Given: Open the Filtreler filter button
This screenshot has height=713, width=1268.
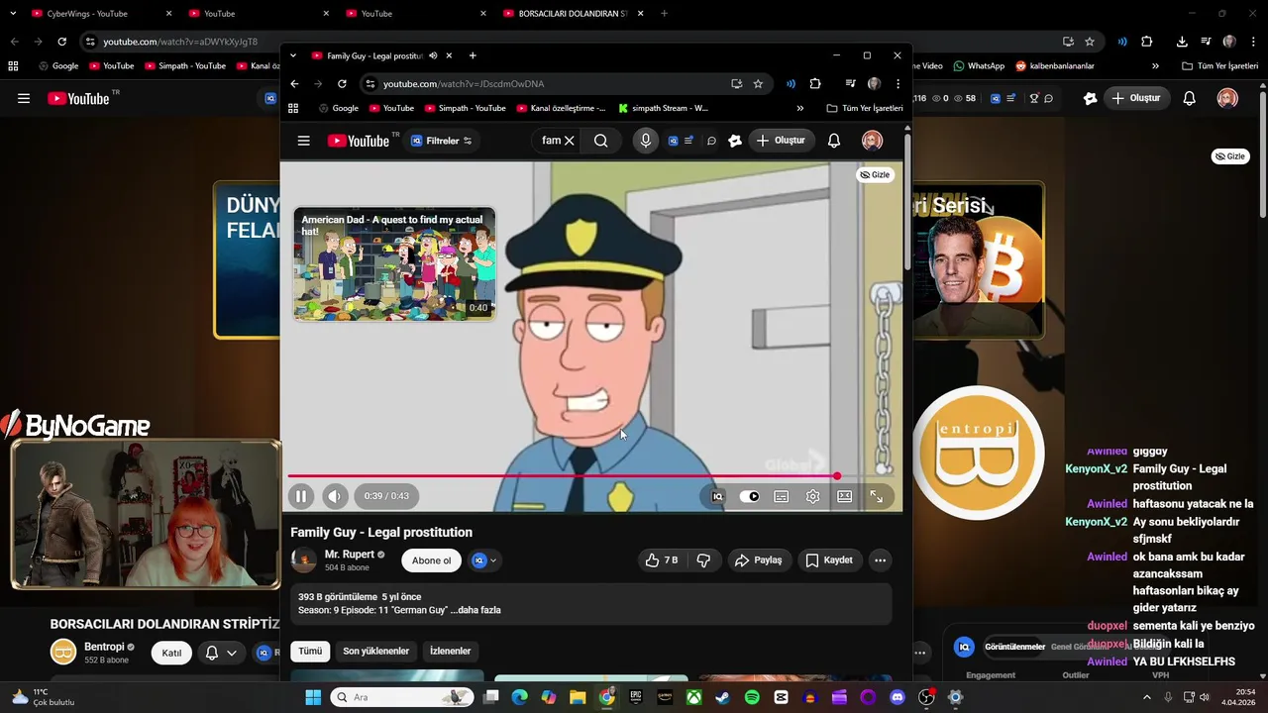Looking at the screenshot, I should tap(442, 141).
